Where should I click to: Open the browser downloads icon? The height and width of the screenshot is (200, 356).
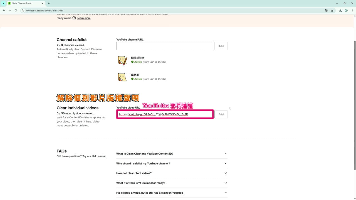tap(340, 11)
